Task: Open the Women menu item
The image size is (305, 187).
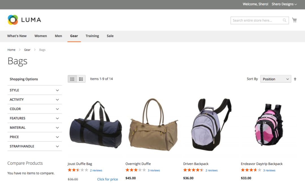Action: point(40,36)
